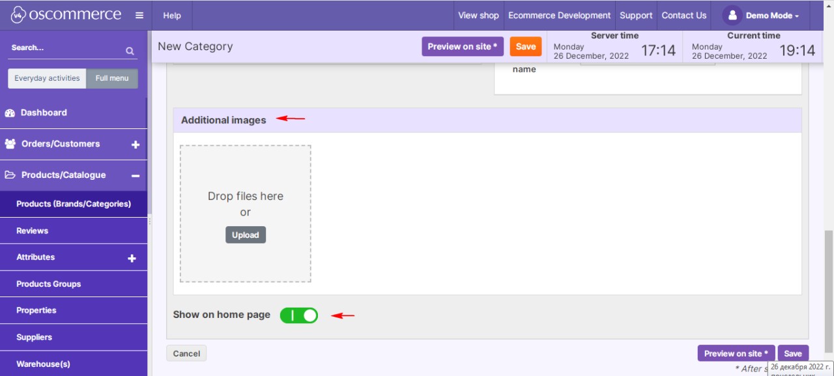Click the oscommerce logo
The height and width of the screenshot is (376, 834).
tap(66, 15)
